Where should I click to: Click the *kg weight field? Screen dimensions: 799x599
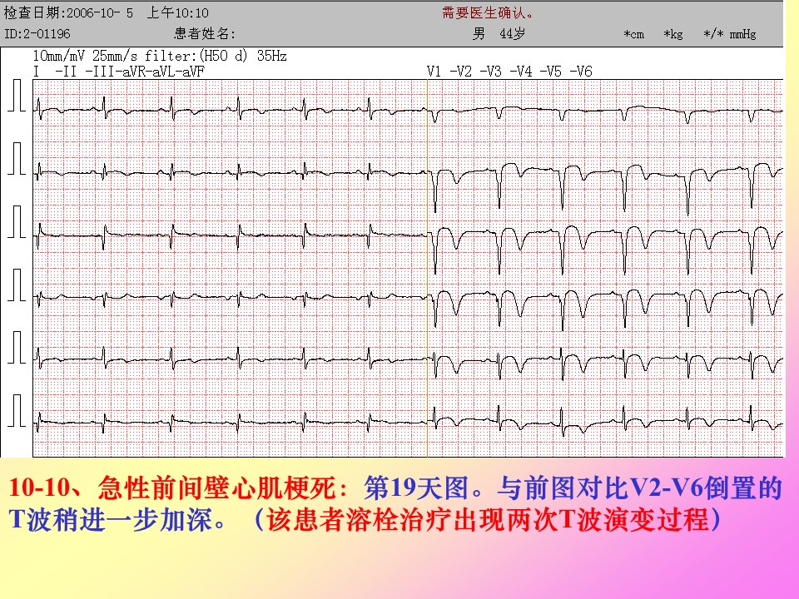pyautogui.click(x=673, y=35)
